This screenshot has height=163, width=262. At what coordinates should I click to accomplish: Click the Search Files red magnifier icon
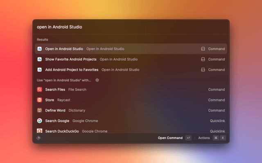(x=40, y=90)
